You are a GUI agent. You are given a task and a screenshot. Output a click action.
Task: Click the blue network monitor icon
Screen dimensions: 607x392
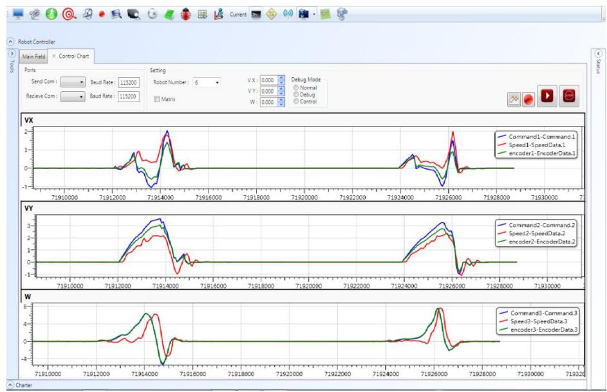[304, 14]
